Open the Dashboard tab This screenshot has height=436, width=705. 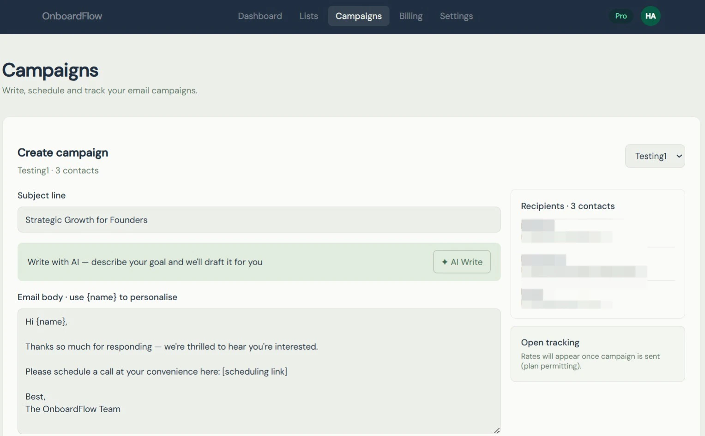(x=260, y=16)
